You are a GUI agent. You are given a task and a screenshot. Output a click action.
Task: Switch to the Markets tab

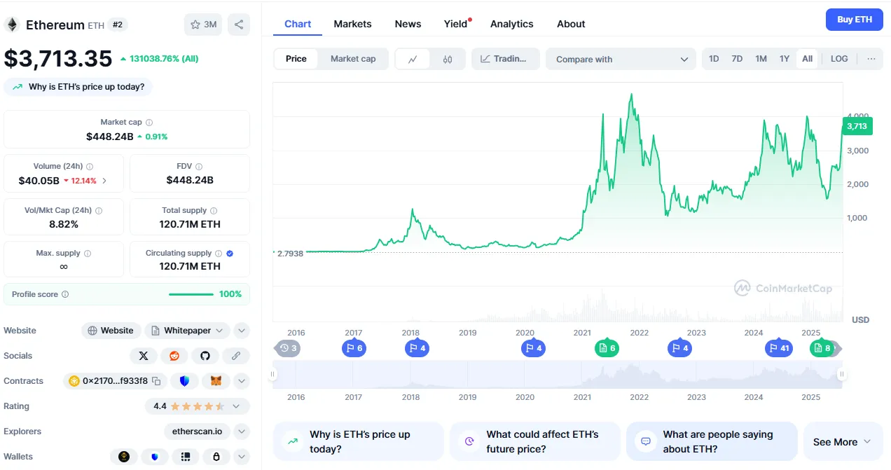pos(352,24)
